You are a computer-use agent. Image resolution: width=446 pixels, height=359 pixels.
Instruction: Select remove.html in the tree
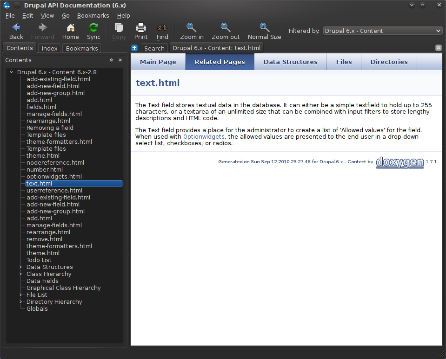(x=44, y=239)
